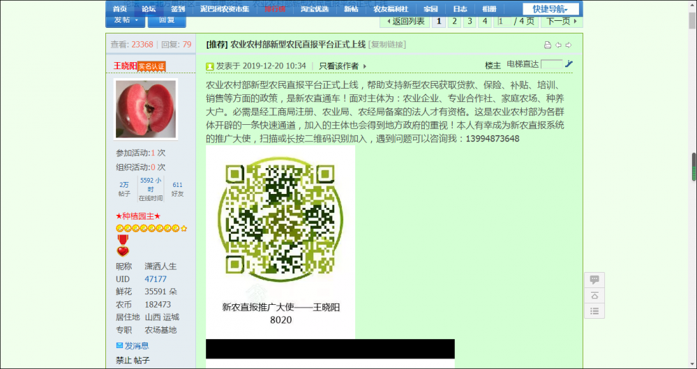
Task: Go to page 3
Action: pos(470,22)
